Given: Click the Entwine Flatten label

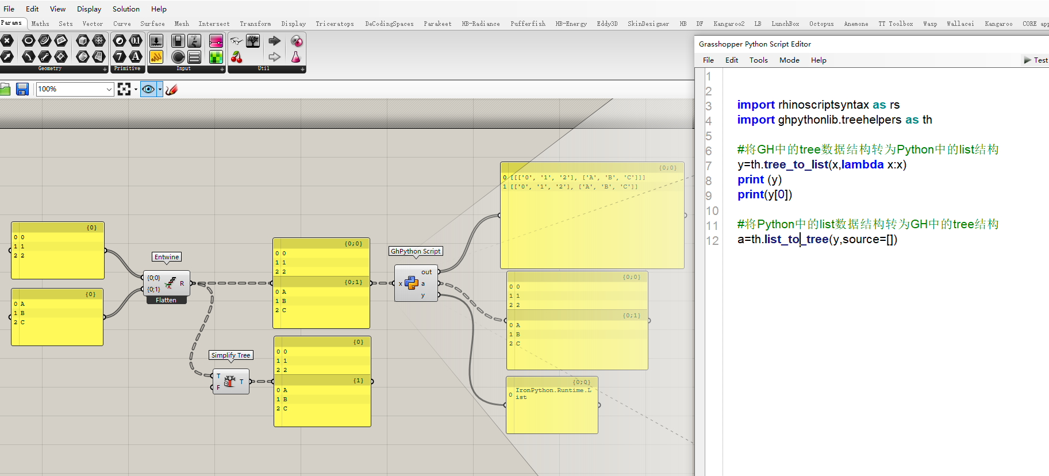Looking at the screenshot, I should (166, 300).
